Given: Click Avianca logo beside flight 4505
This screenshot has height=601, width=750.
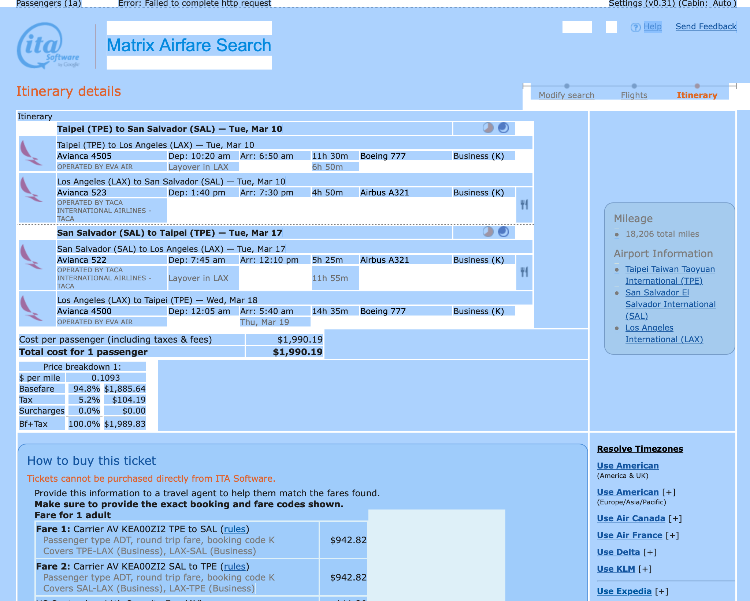Looking at the screenshot, I should click(x=31, y=154).
